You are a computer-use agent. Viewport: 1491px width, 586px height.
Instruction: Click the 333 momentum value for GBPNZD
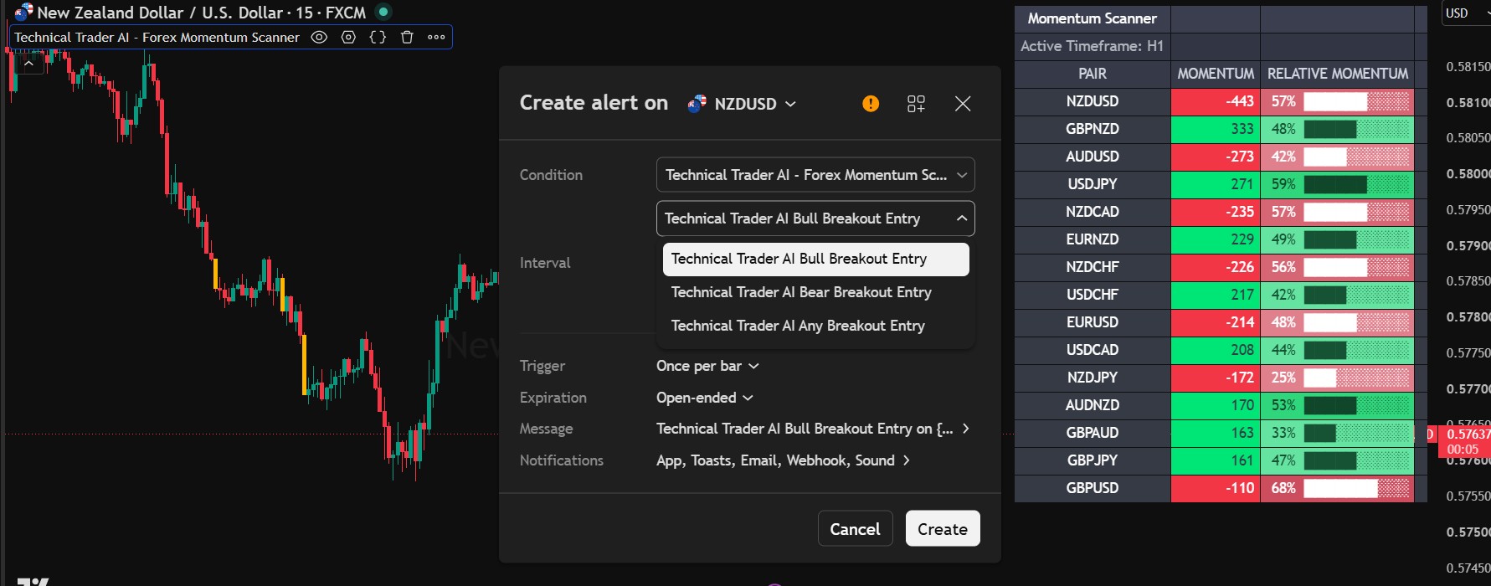coord(1216,129)
